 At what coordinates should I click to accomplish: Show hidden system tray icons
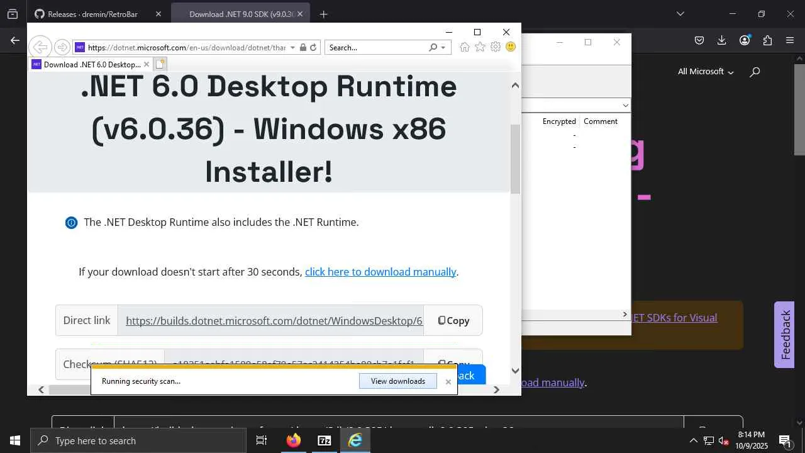click(693, 440)
